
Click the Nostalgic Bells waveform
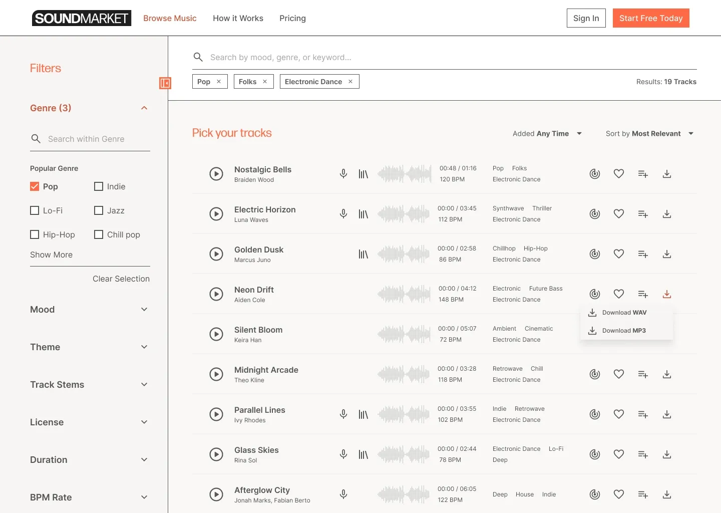(404, 174)
